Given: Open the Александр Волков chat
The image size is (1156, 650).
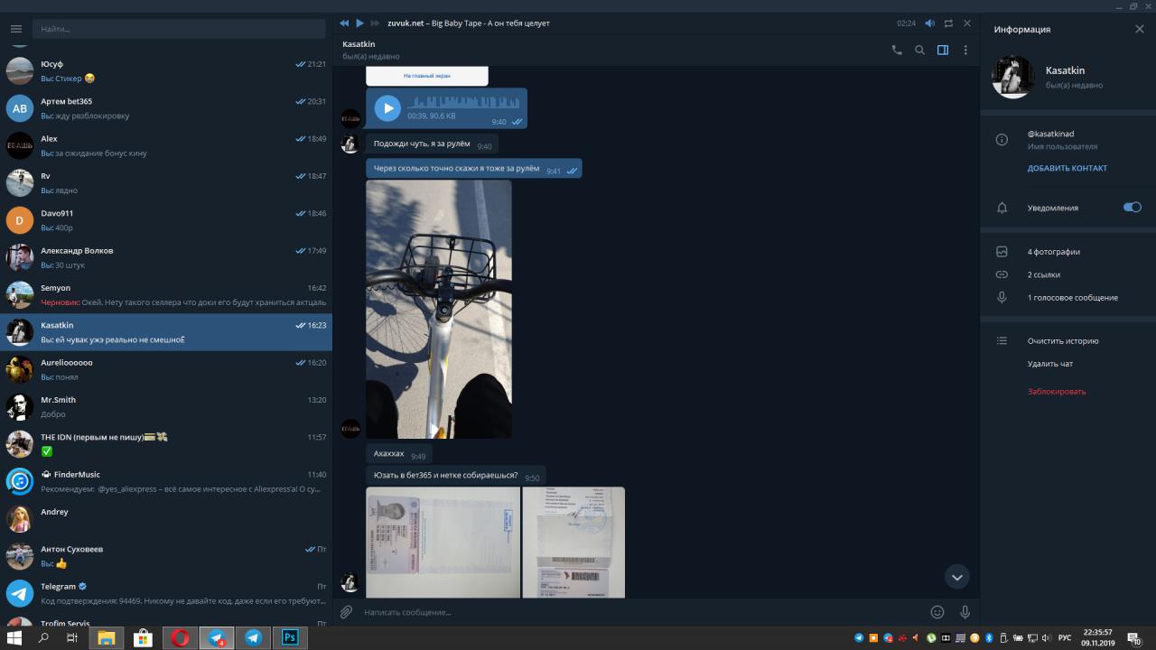Looking at the screenshot, I should 166,257.
